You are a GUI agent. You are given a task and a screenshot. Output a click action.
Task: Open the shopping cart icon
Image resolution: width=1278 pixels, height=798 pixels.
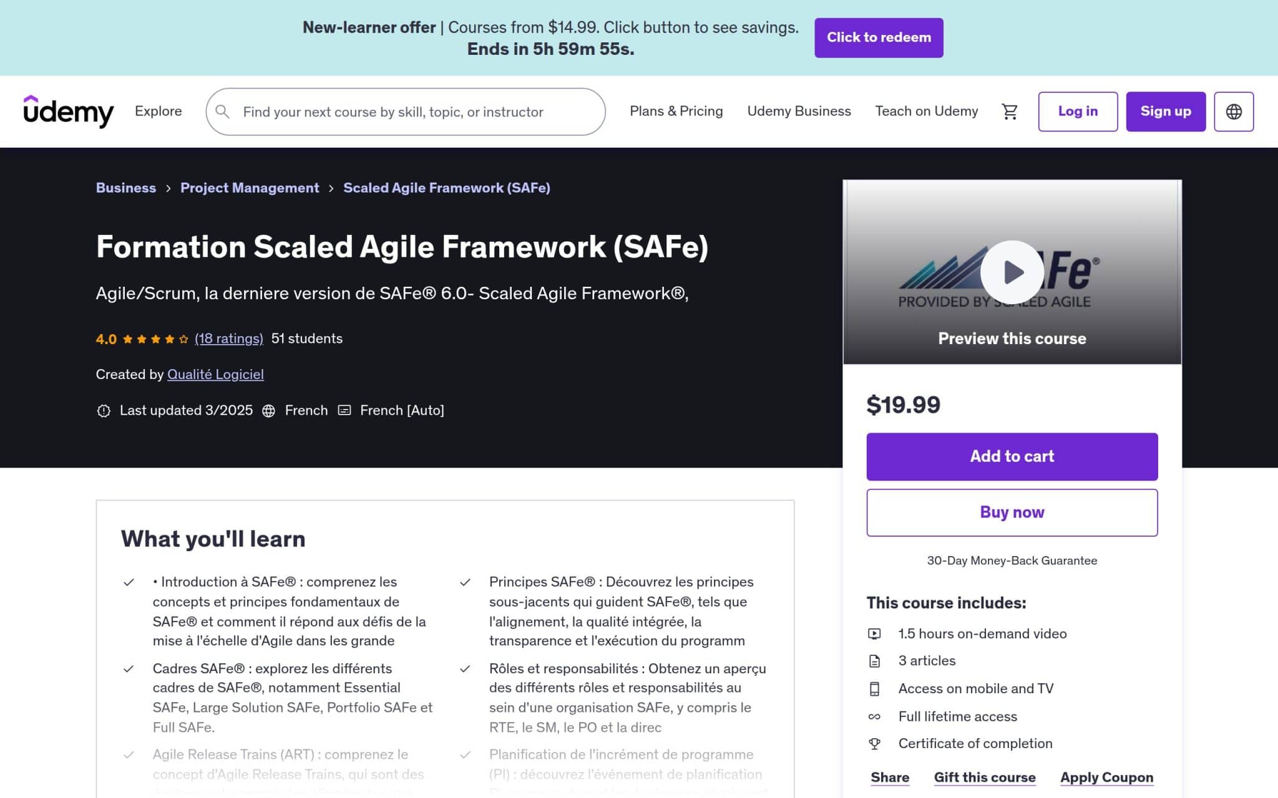(x=1009, y=112)
